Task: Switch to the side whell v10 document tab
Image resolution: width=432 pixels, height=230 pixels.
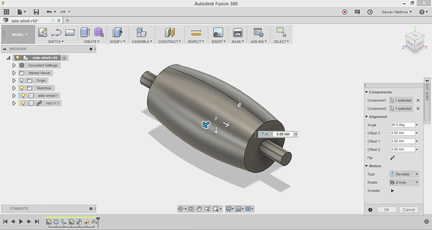Action: pos(25,21)
